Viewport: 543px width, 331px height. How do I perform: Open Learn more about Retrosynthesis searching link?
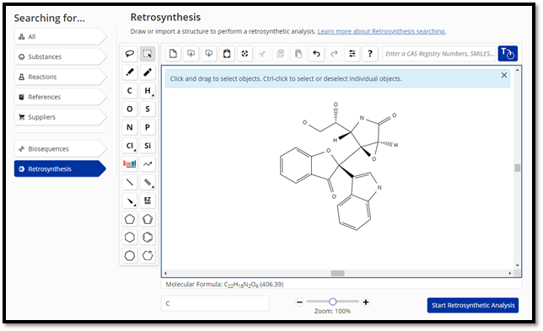[x=382, y=31]
